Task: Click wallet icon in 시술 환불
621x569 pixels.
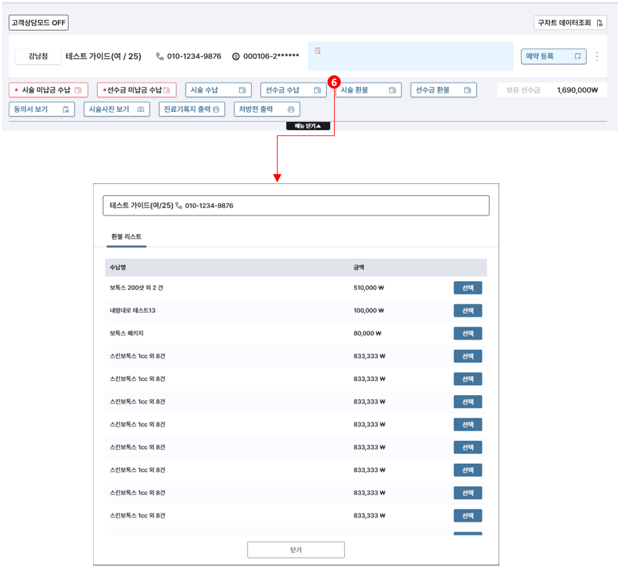Action: click(x=392, y=91)
